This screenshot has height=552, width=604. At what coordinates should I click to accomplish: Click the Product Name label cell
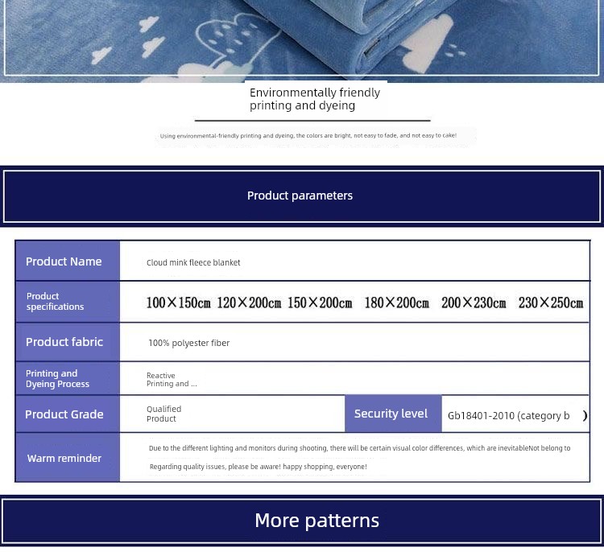point(68,262)
